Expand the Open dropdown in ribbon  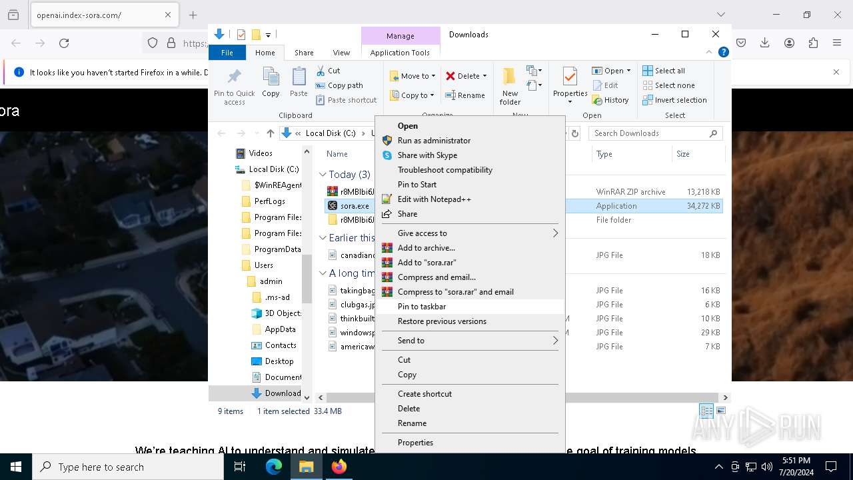[628, 71]
